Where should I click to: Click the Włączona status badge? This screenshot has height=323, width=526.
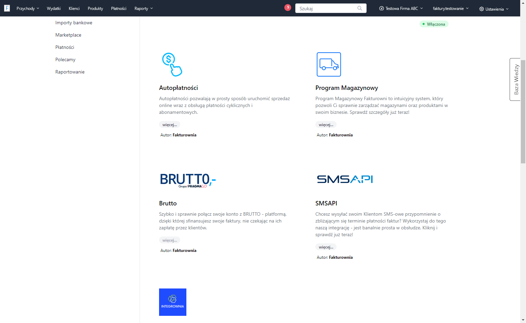tap(434, 24)
